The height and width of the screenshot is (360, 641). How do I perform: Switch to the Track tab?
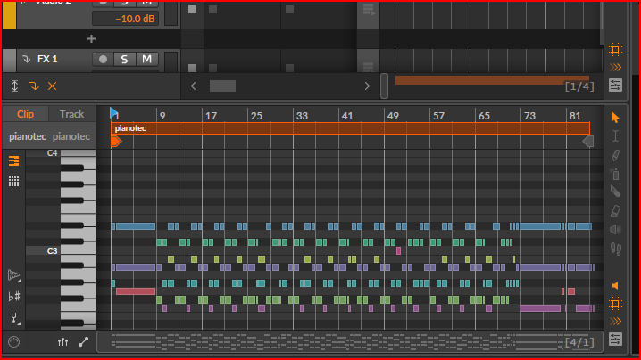(71, 114)
